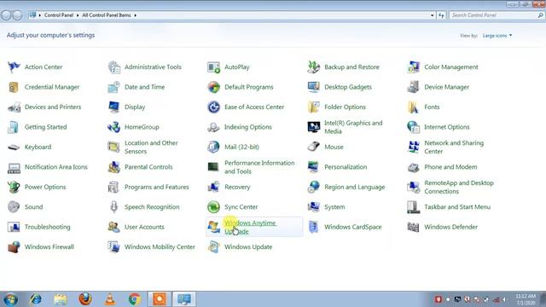Open Speech Recognition link
The height and width of the screenshot is (307, 546).
click(x=152, y=206)
